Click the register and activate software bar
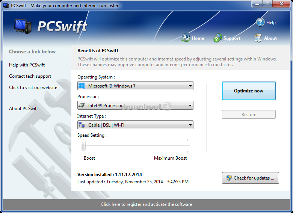The image size is (293, 213). click(x=146, y=204)
